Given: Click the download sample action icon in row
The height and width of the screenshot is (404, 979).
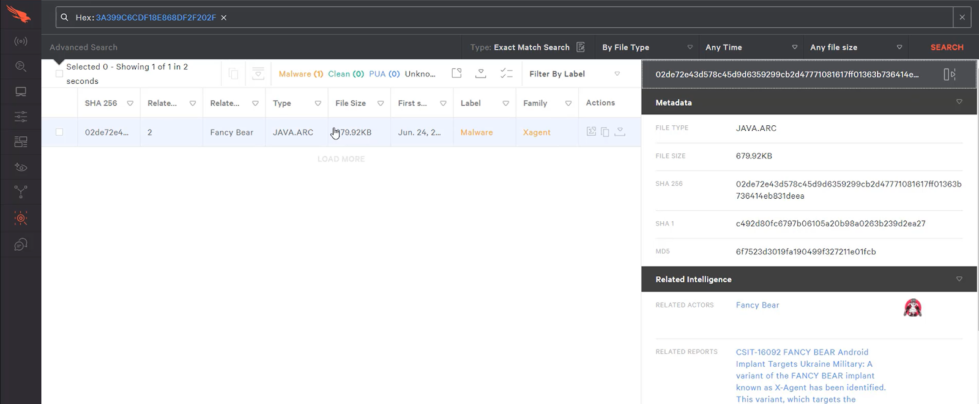Looking at the screenshot, I should (x=620, y=131).
